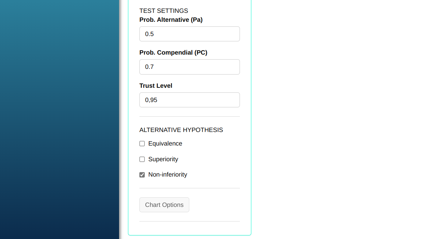Click the TEST SETTINGS heading
Viewport: 426px width, 239px height.
click(164, 11)
